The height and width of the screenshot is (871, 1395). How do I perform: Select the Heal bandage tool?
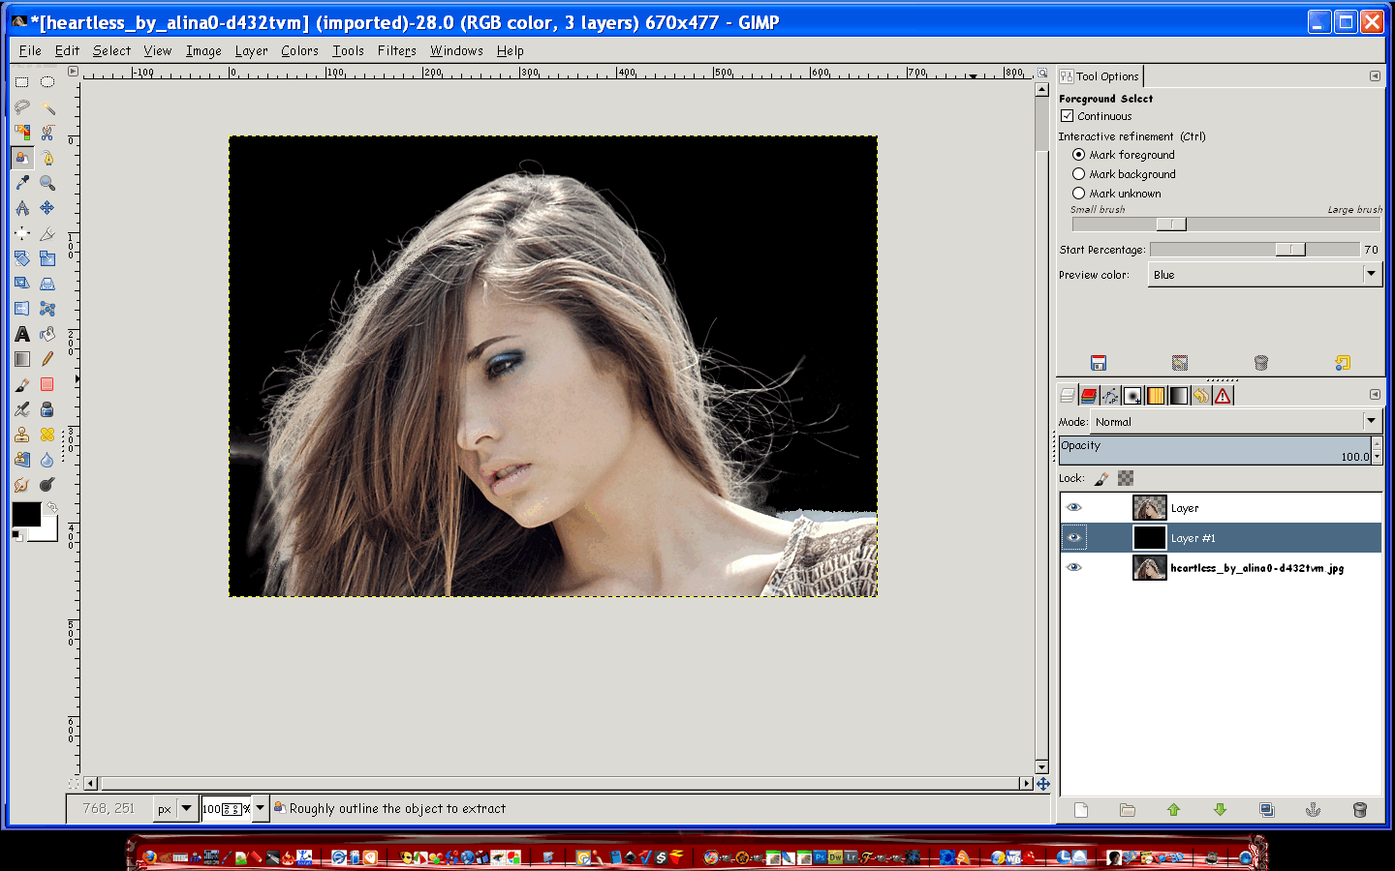point(46,435)
